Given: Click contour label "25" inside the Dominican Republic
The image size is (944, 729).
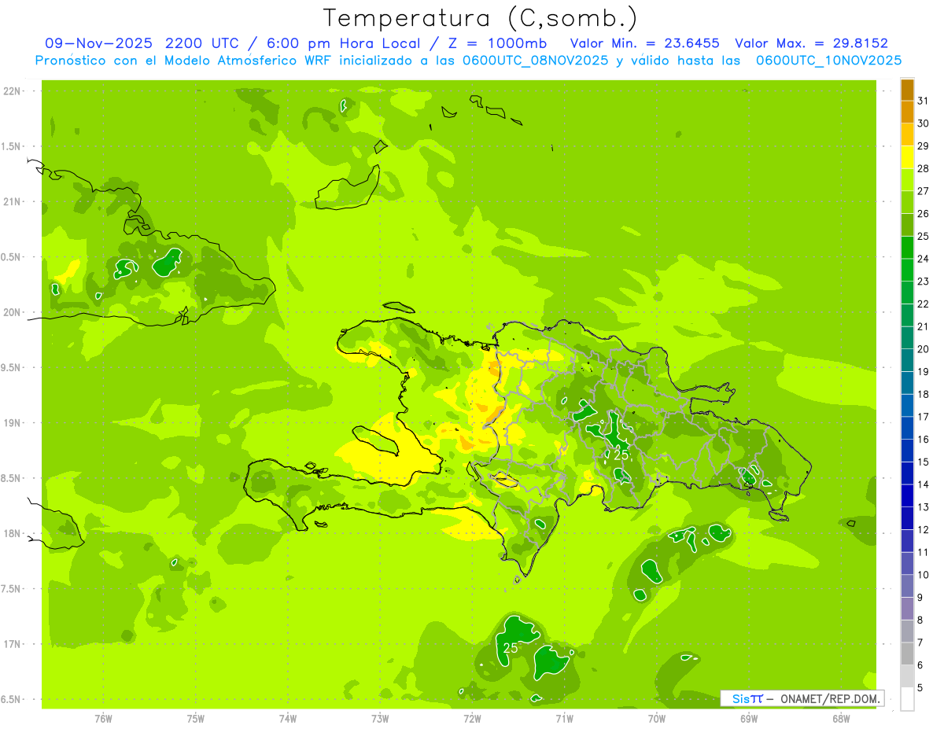Looking at the screenshot, I should click(x=621, y=455).
